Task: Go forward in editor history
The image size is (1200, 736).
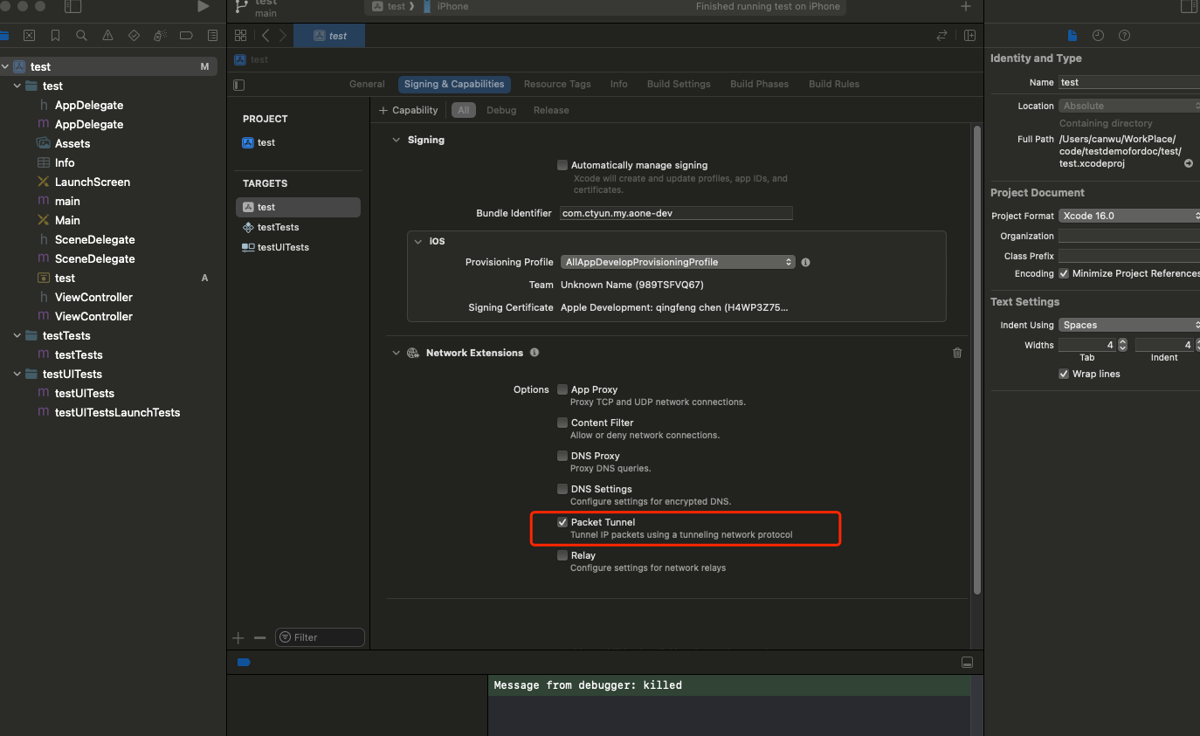Action: click(x=282, y=36)
